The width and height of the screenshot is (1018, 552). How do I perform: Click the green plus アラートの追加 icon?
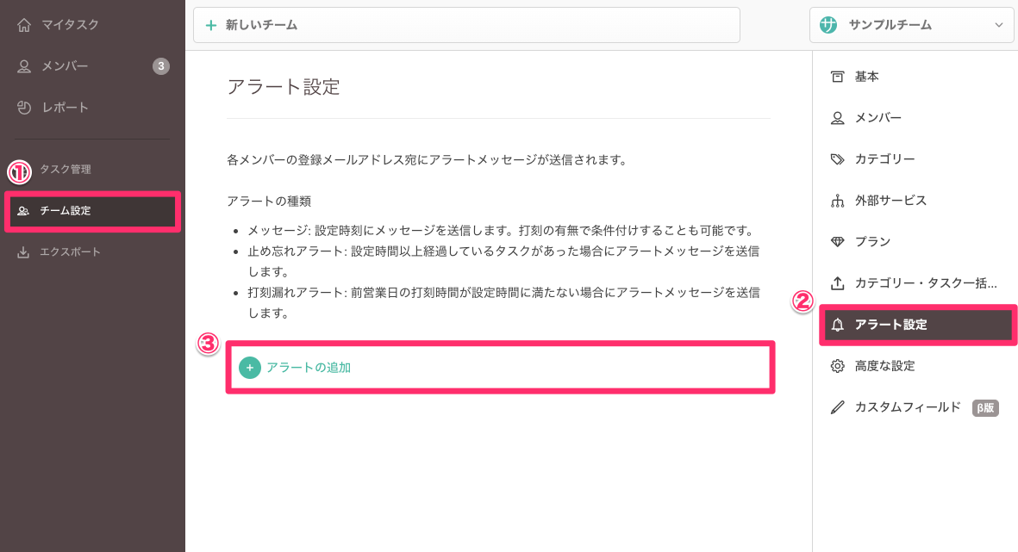[249, 368]
